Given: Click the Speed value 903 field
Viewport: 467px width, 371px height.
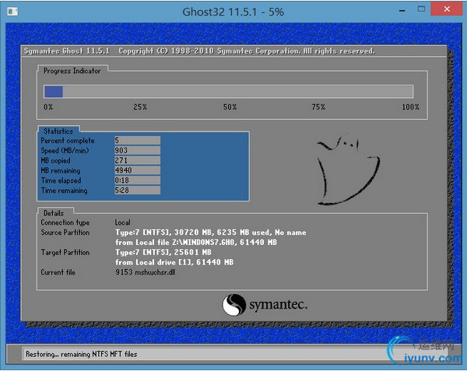Looking at the screenshot, I should click(x=137, y=150).
